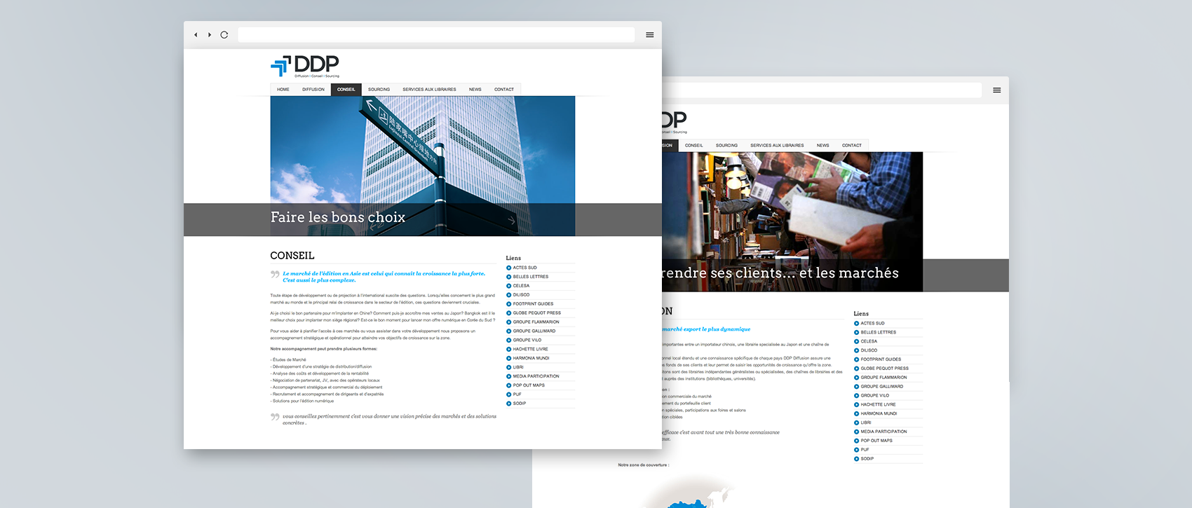Open SODIP link in front window
Viewport: 1192px width, 508px height.
coord(520,404)
